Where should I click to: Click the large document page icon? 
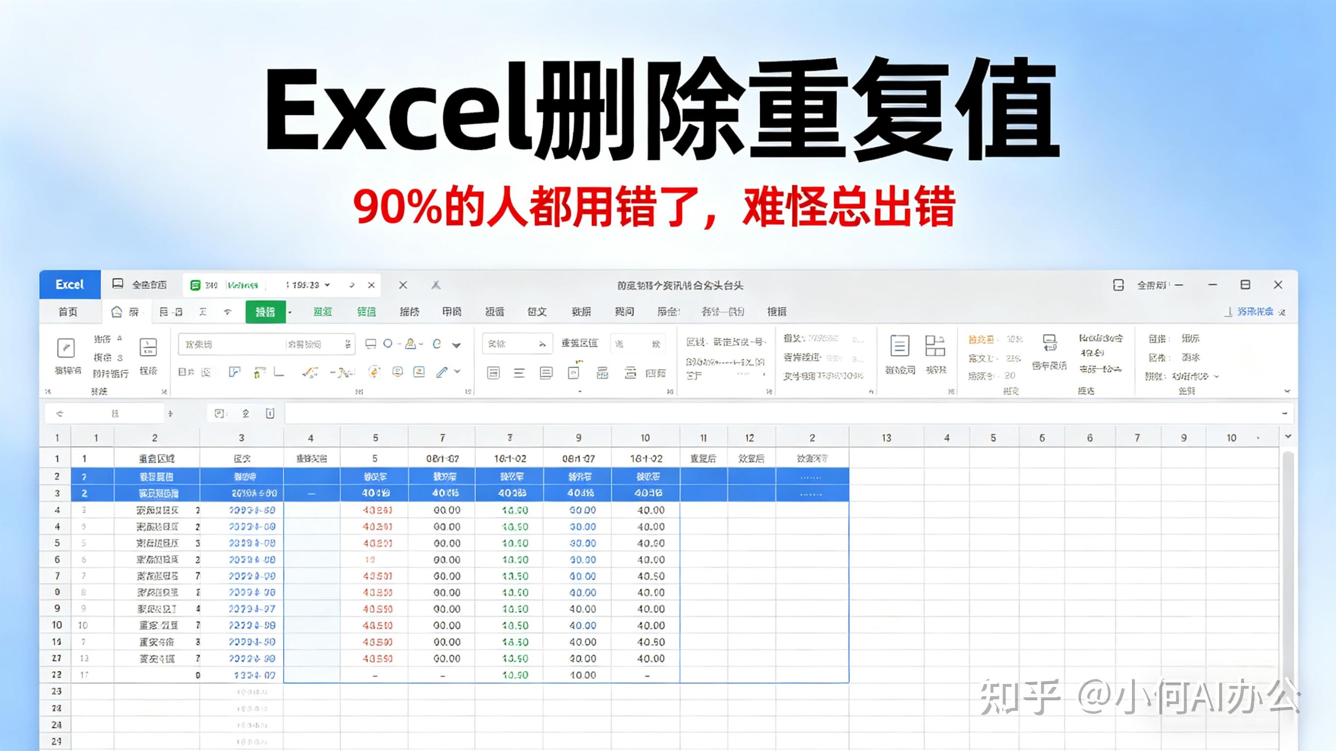click(x=899, y=346)
